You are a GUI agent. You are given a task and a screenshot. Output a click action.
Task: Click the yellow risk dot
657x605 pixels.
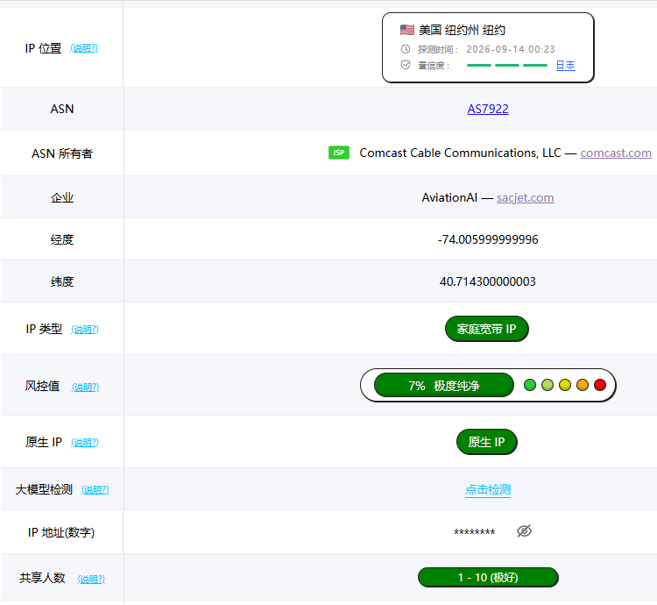pos(565,385)
